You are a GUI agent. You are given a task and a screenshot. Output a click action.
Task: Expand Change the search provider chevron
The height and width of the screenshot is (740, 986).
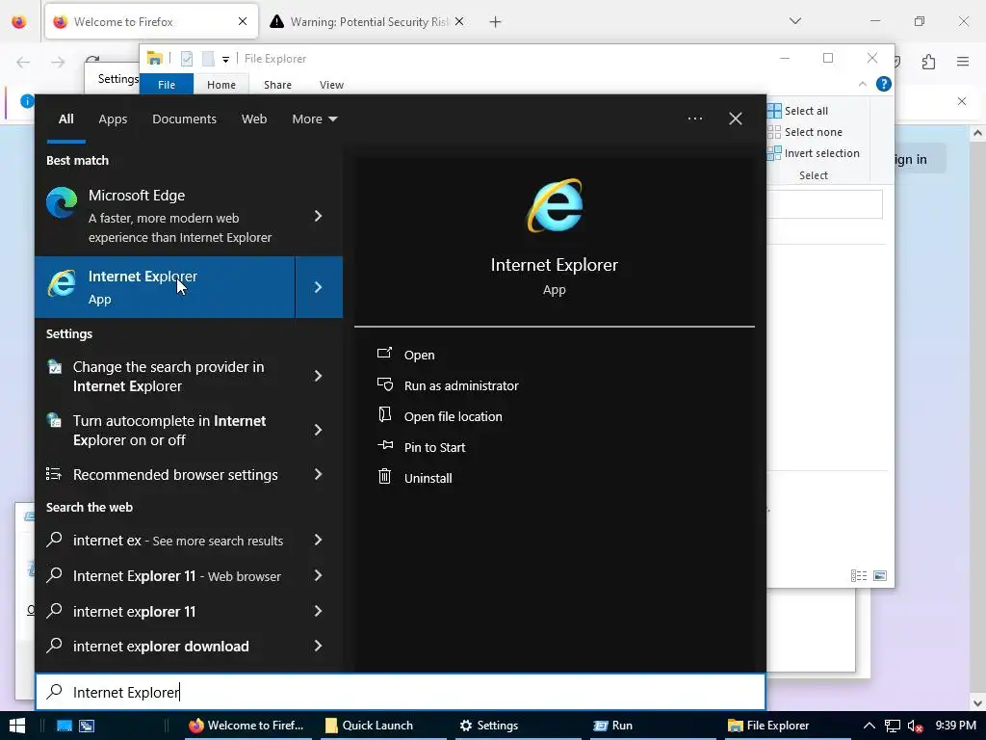tap(318, 376)
